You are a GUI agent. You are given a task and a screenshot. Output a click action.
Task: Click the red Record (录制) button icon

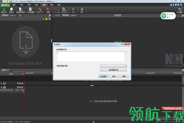click(48, 9)
